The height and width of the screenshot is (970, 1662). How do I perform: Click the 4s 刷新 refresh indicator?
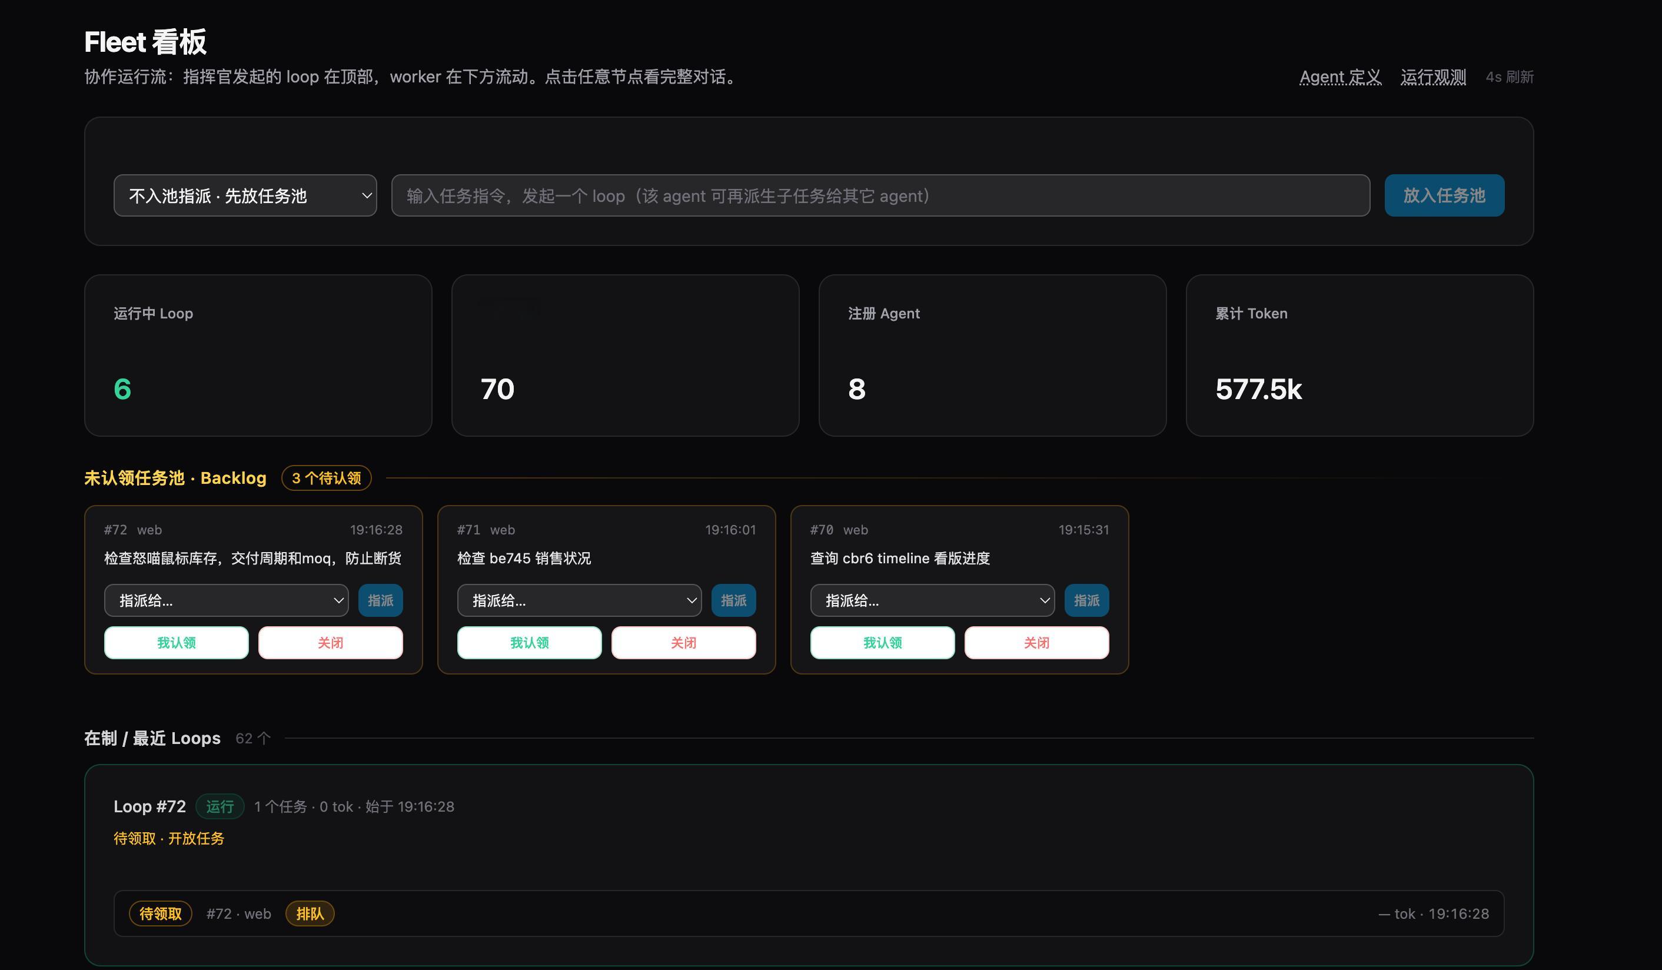1509,77
